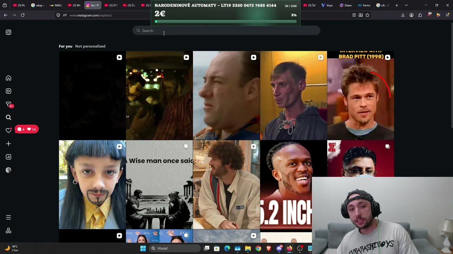Image resolution: width=453 pixels, height=254 pixels.
Task: Create a new post with plus icon
Action: 8,144
